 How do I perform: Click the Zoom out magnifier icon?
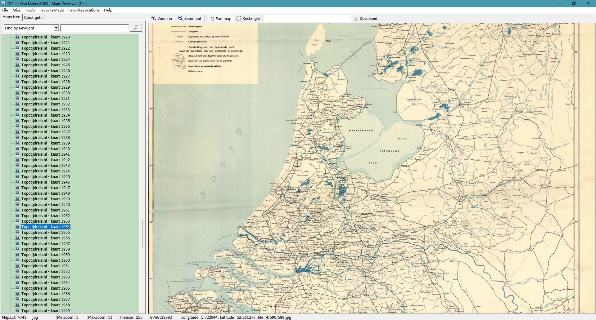pos(180,18)
